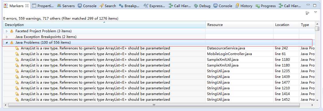
Task: Click the Breakpoints tab icon
Action: tap(121, 6)
